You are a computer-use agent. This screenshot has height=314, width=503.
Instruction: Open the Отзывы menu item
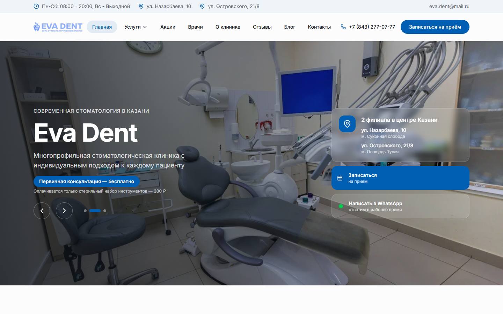point(262,27)
